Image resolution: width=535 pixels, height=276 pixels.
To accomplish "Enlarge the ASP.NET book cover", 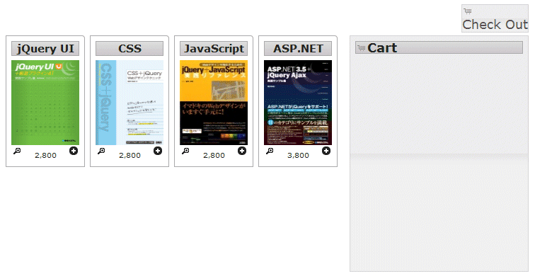I will coord(270,151).
